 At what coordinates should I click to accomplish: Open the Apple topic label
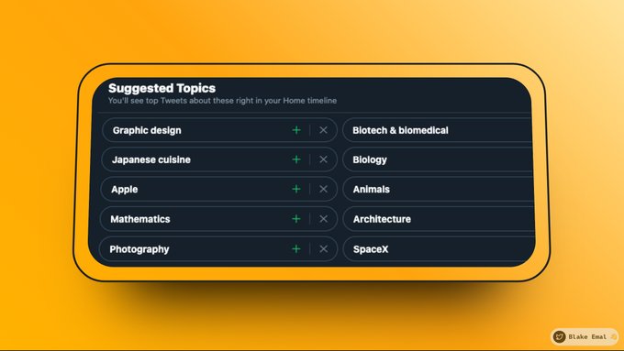(x=124, y=190)
